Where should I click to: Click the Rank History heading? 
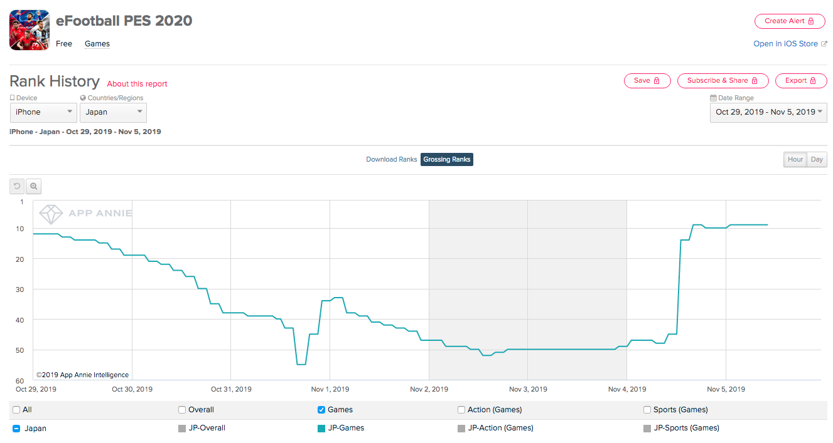tap(55, 81)
